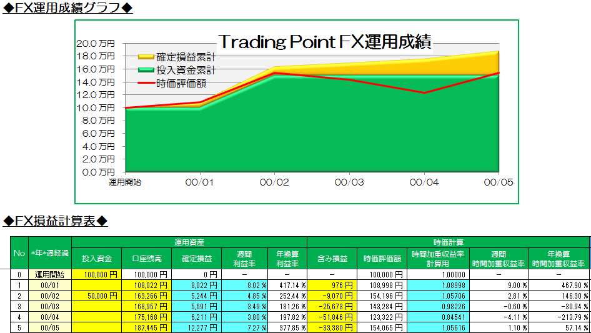Select the 運用資産 header cell
Screen dimensions: 591x333
[x=189, y=242]
